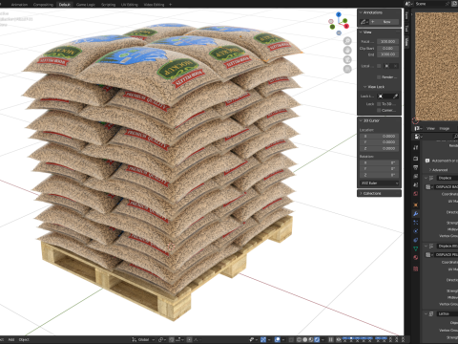Switch to the Video Editing workspace tab
458x344 pixels.
click(154, 5)
